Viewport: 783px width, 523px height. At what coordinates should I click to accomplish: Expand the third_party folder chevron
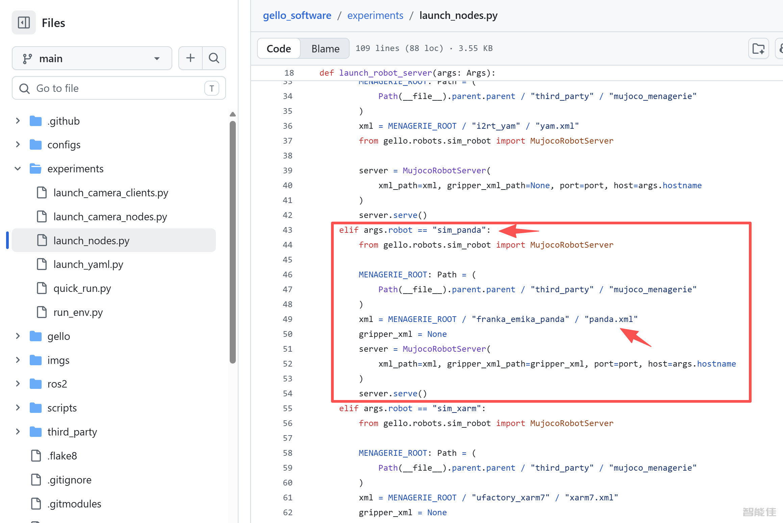(18, 432)
